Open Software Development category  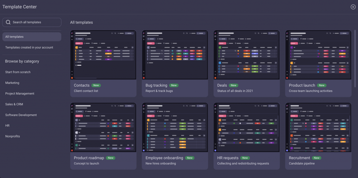click(21, 115)
